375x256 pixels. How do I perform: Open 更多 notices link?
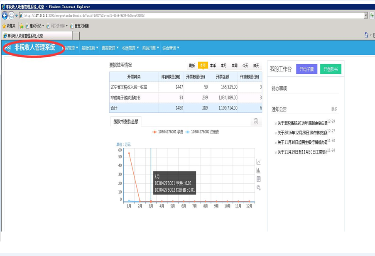coord(334,109)
